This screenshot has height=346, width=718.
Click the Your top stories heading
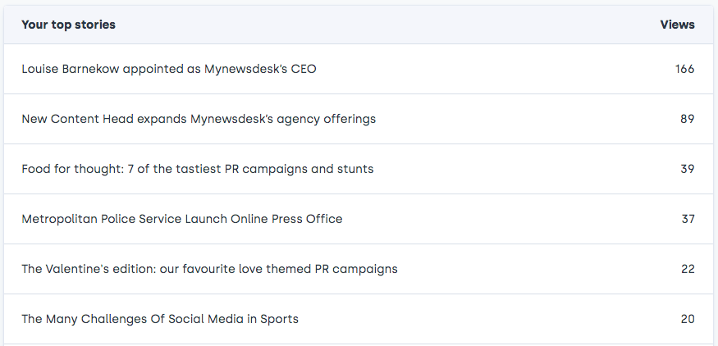(68, 25)
